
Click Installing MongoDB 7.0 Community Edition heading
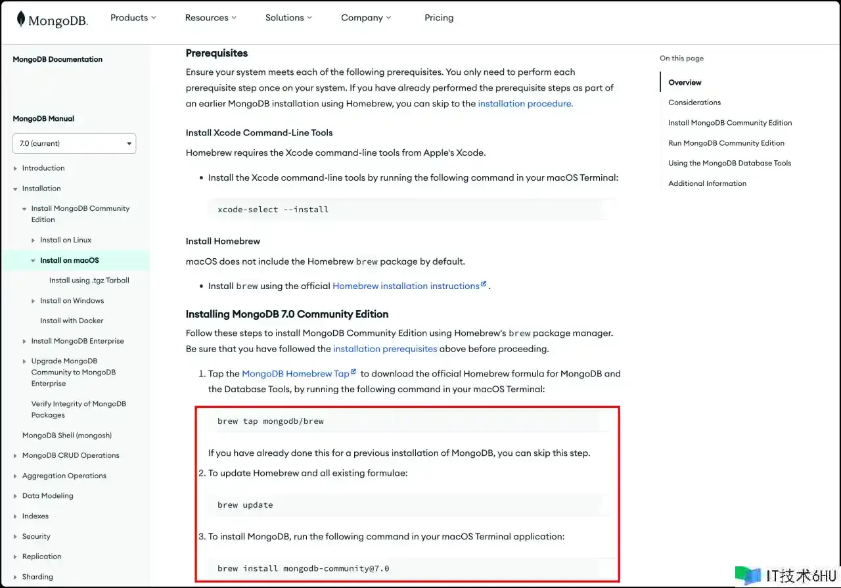287,314
